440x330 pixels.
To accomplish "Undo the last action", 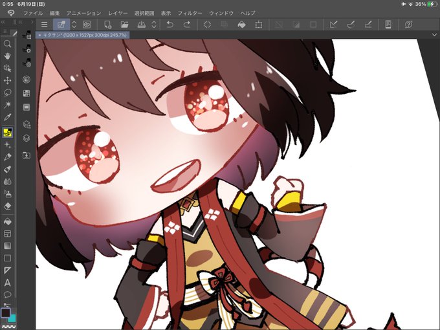I will 170,25.
